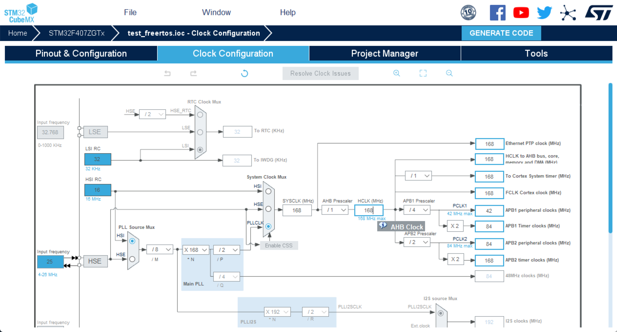Click the HCLK (MHz) 168 input field
The image size is (617, 332).
coord(369,210)
